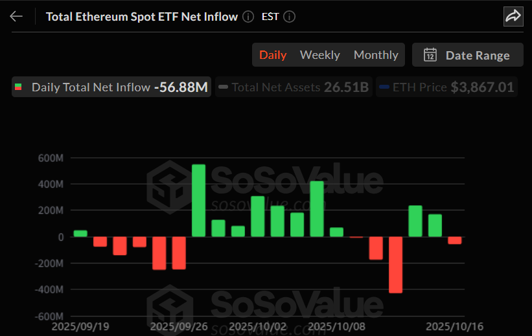Switch to the Weekly tab
The image size is (532, 336).
pos(320,55)
